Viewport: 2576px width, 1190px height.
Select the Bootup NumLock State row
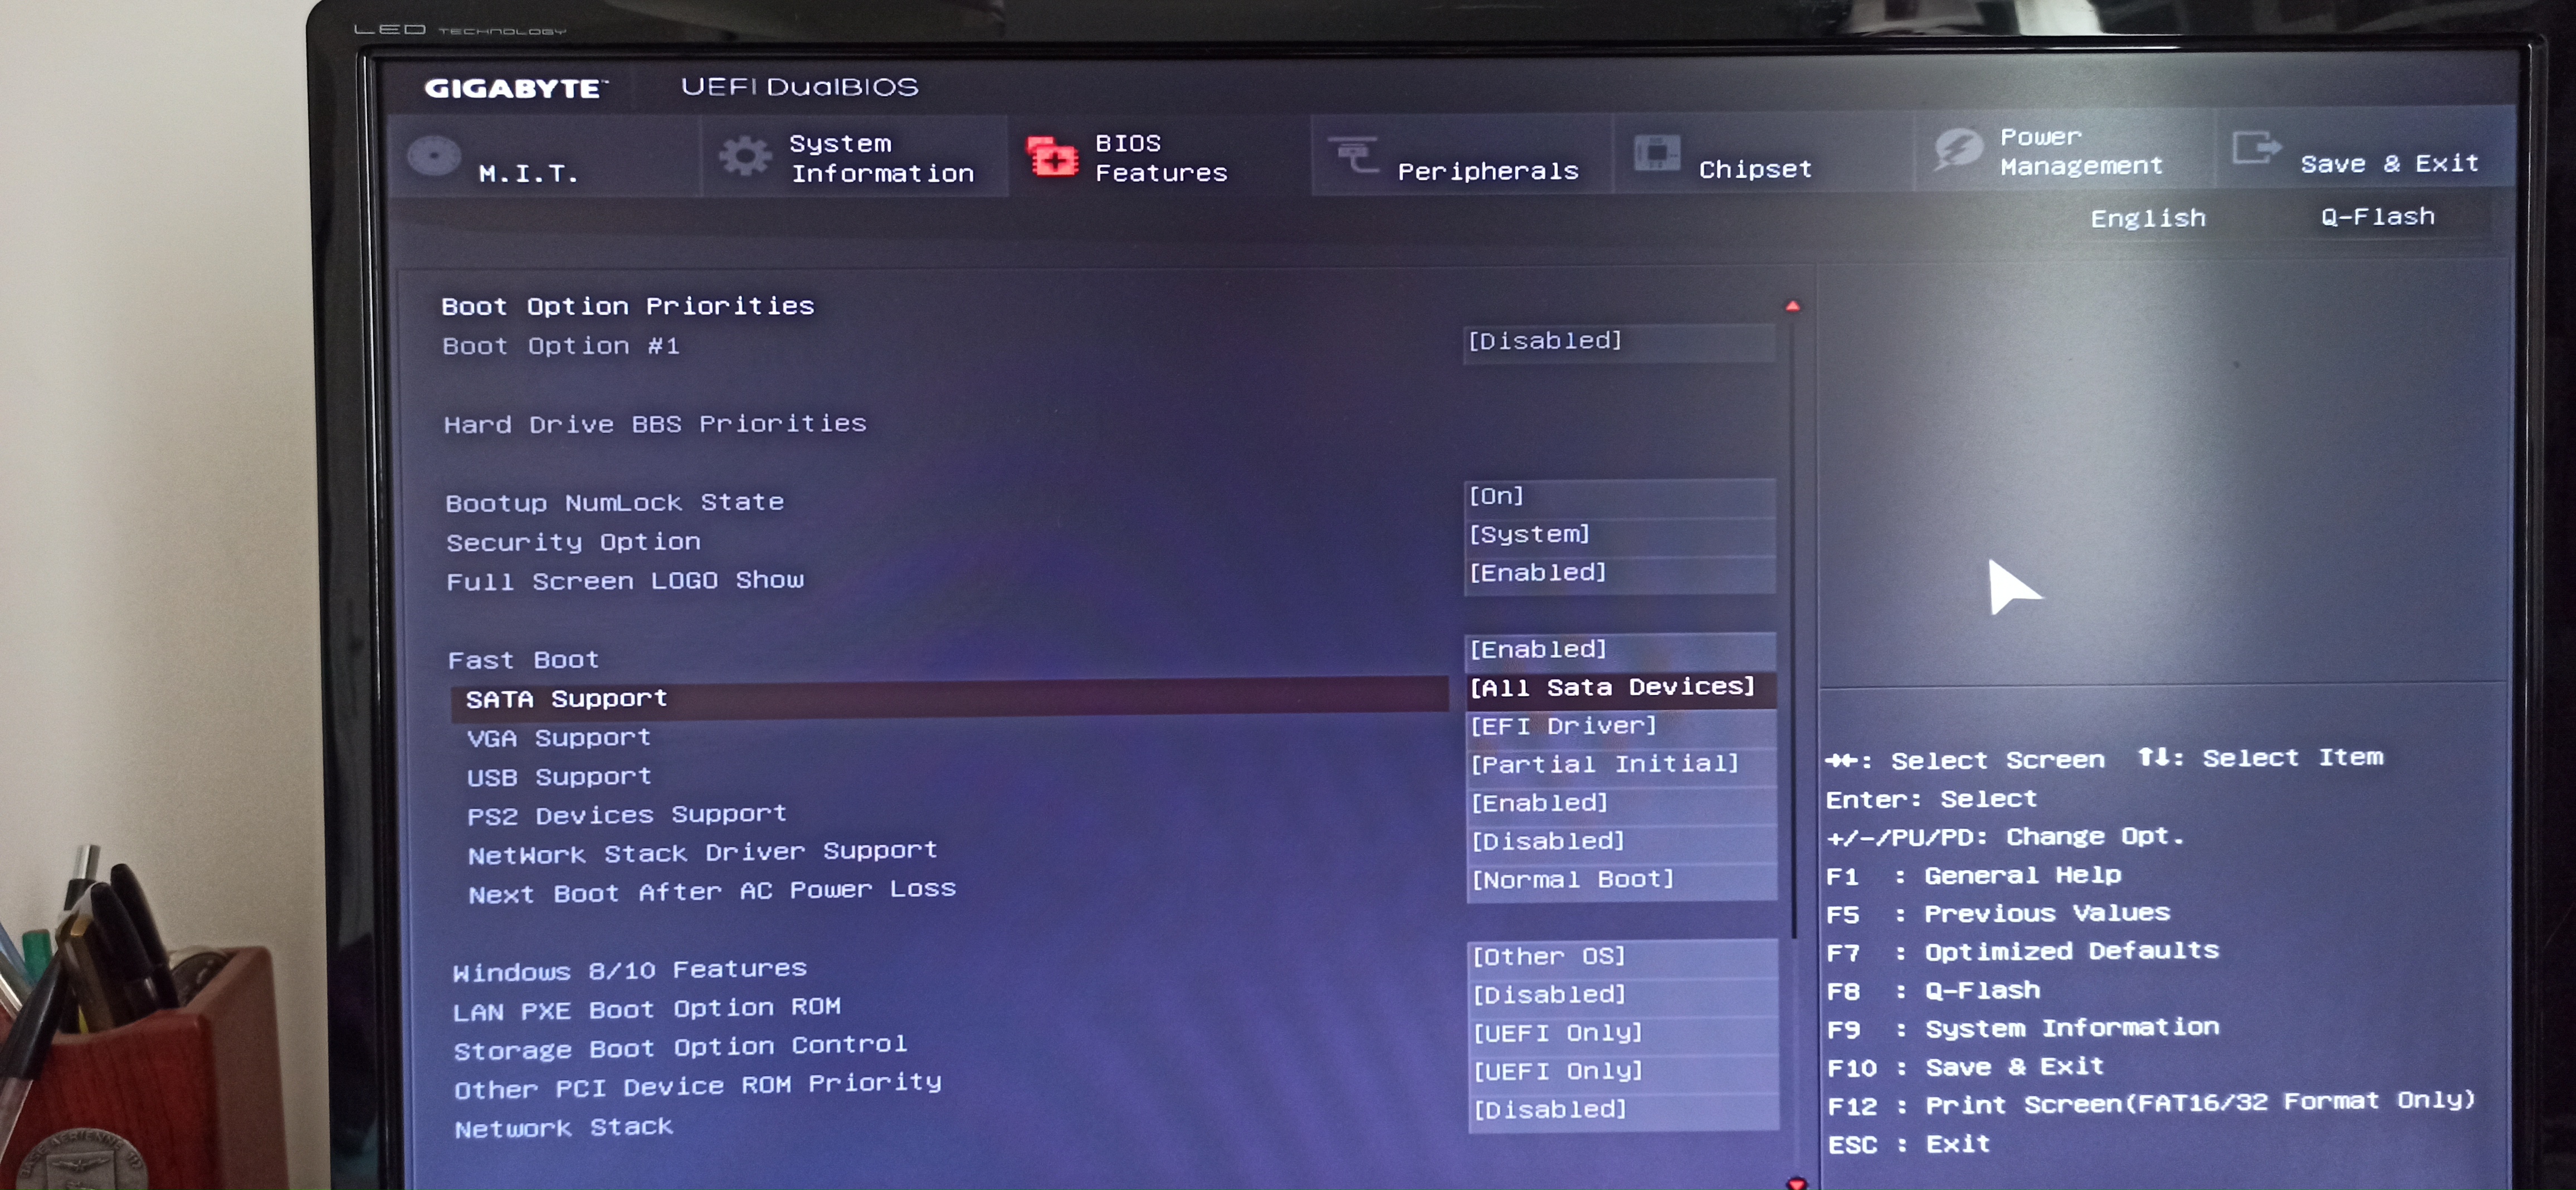tap(614, 502)
